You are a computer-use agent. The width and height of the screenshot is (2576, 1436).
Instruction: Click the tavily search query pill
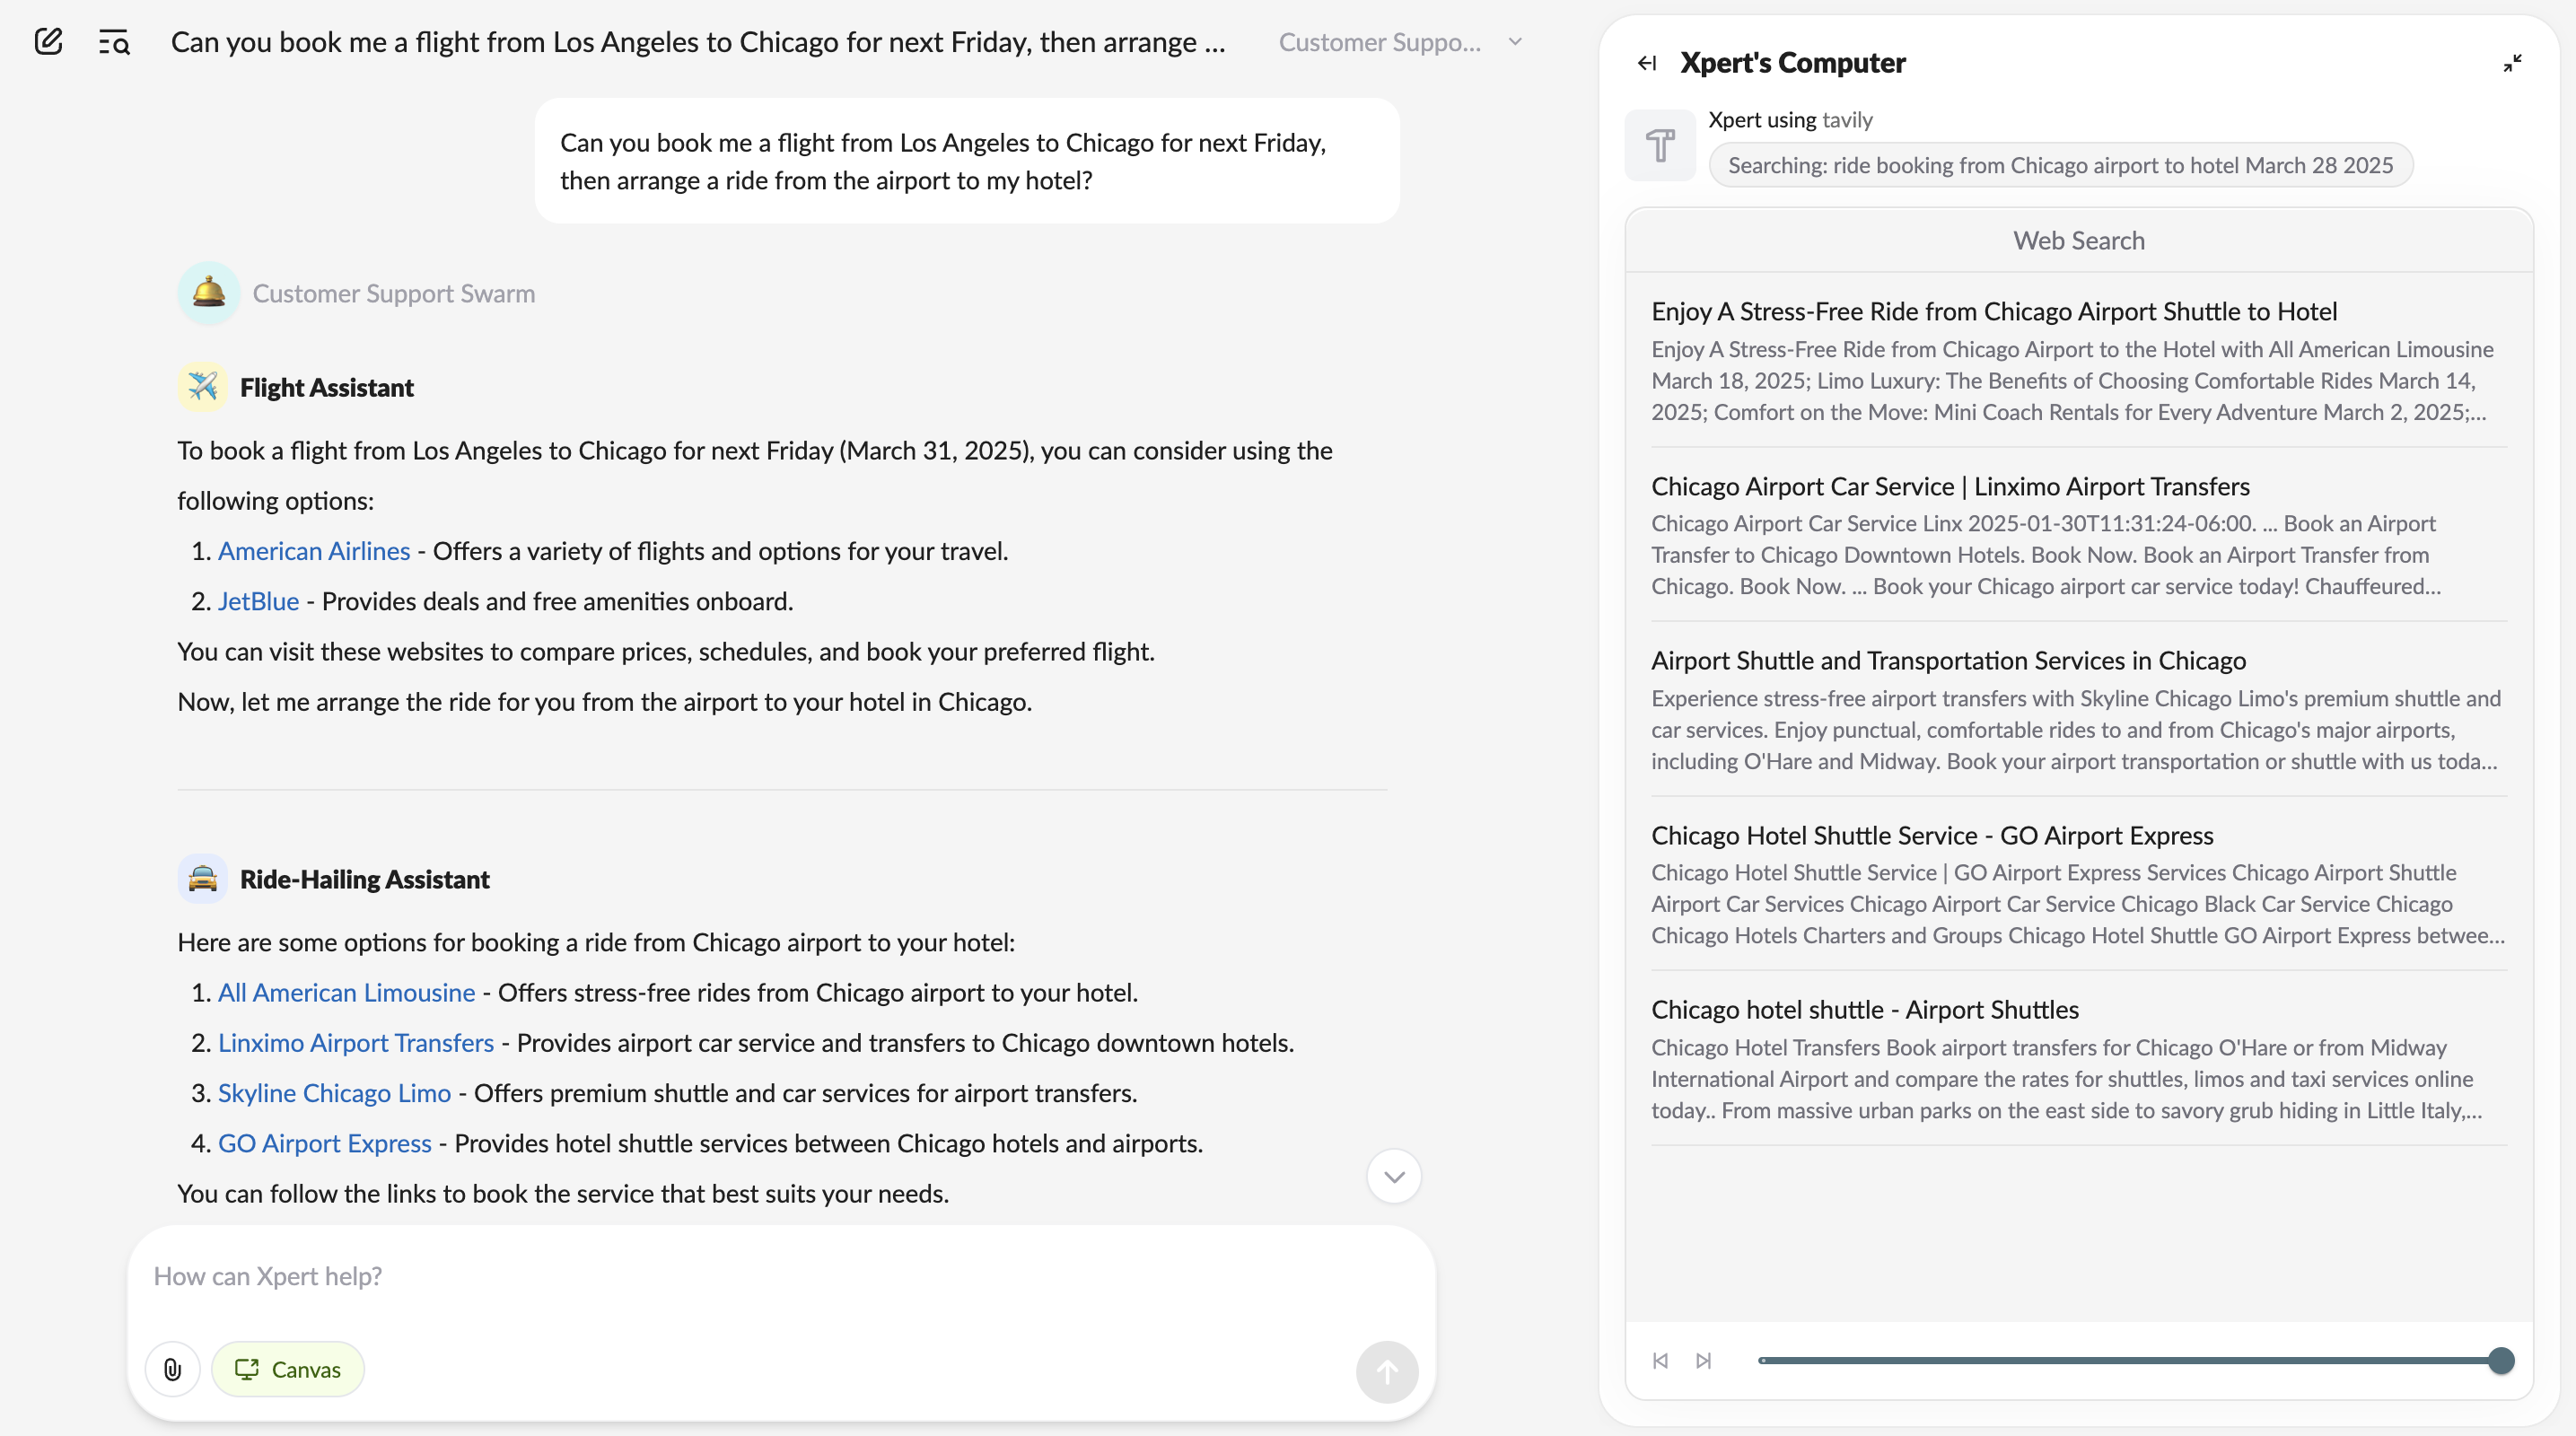coord(2060,165)
